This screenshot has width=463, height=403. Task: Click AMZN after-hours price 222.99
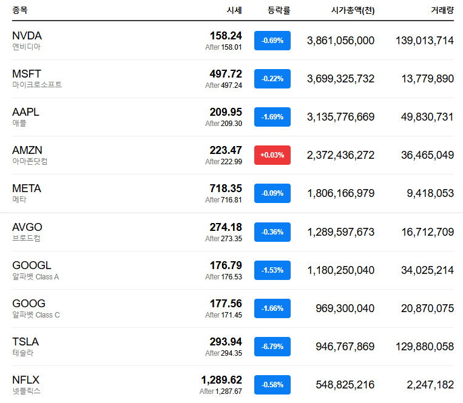click(232, 162)
